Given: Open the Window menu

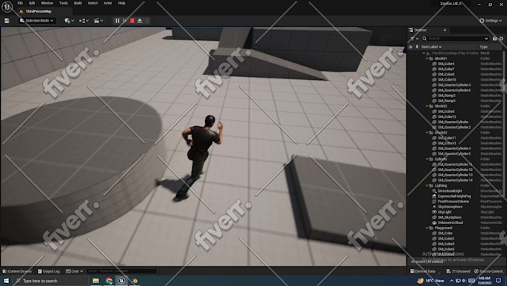Looking at the screenshot, I should (47, 3).
